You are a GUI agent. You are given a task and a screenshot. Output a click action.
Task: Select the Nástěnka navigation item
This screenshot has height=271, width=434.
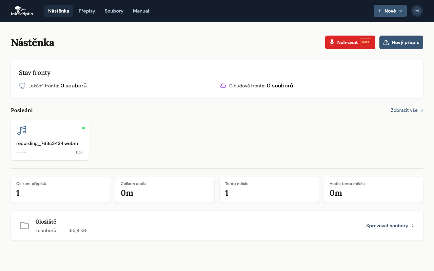pyautogui.click(x=58, y=11)
